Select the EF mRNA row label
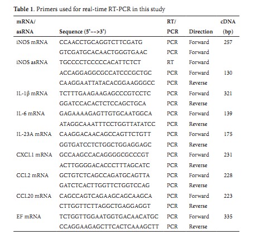280x234 pixels. point(28,217)
